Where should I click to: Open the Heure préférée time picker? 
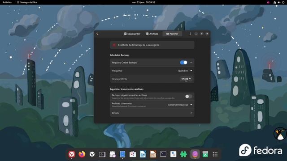pyautogui.click(x=186, y=79)
